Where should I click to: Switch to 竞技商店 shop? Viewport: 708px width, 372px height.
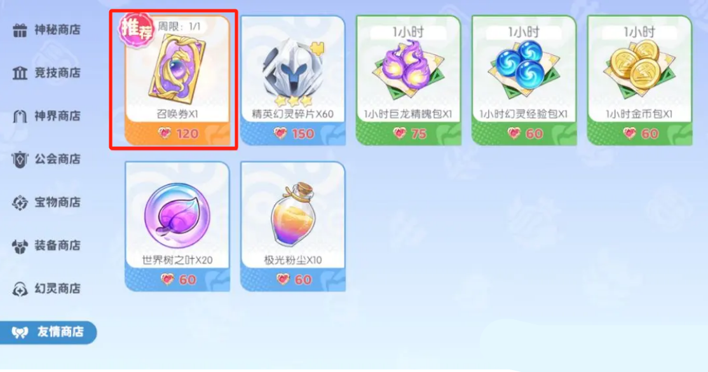pyautogui.click(x=46, y=72)
